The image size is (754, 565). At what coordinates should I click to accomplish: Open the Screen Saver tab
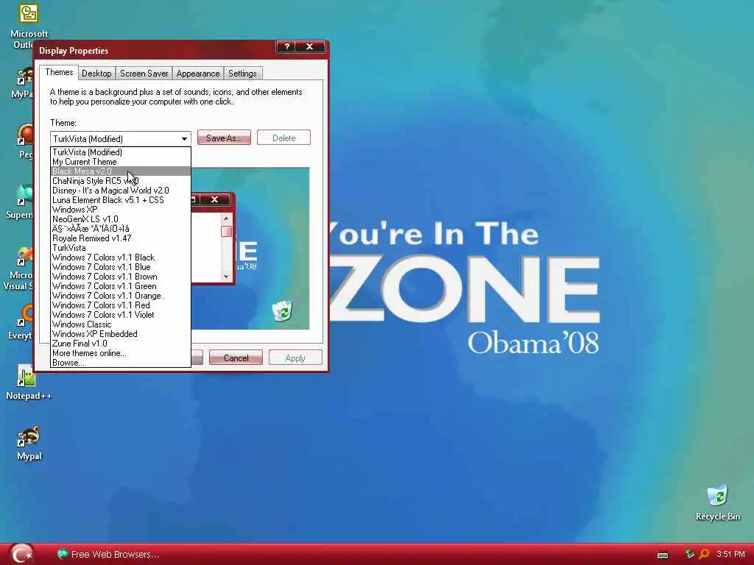point(144,74)
